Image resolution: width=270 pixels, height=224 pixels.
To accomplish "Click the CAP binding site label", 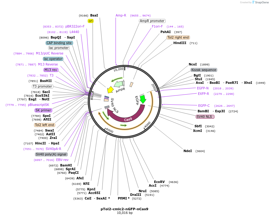I will point(59,43).
